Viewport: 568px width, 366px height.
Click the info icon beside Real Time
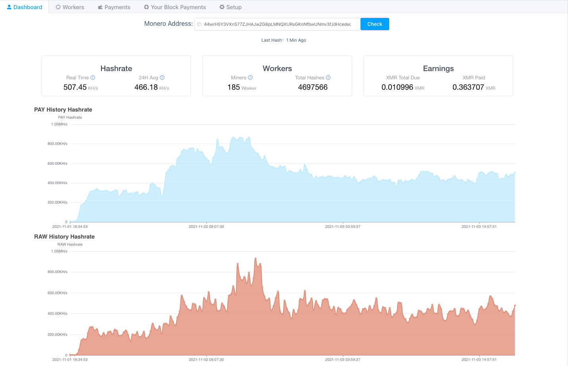pos(93,78)
